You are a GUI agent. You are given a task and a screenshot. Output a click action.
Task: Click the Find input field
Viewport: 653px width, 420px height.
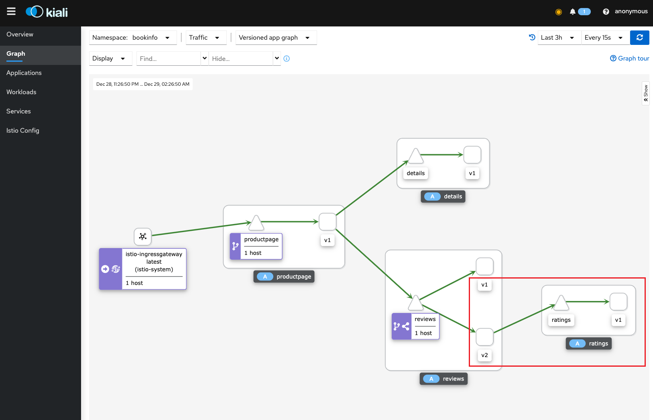[x=168, y=59]
